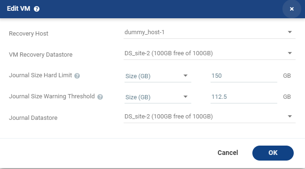305x169 pixels.
Task: Click the Edit VM dialog title
Action: click(18, 8)
